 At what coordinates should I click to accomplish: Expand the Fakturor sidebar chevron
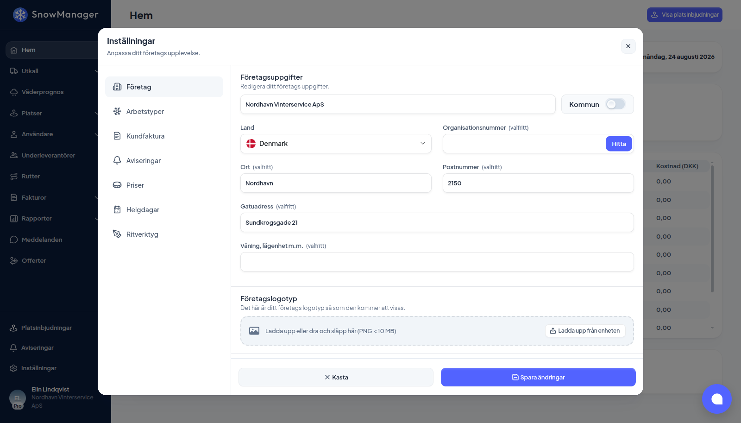coord(96,197)
